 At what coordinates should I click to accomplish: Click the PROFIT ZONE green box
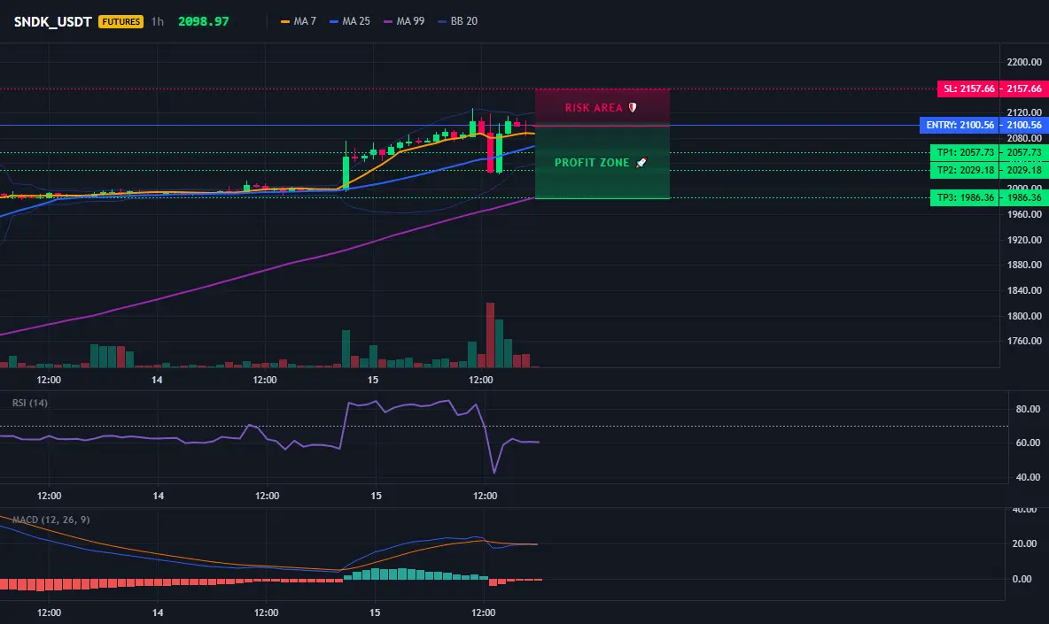pos(602,162)
